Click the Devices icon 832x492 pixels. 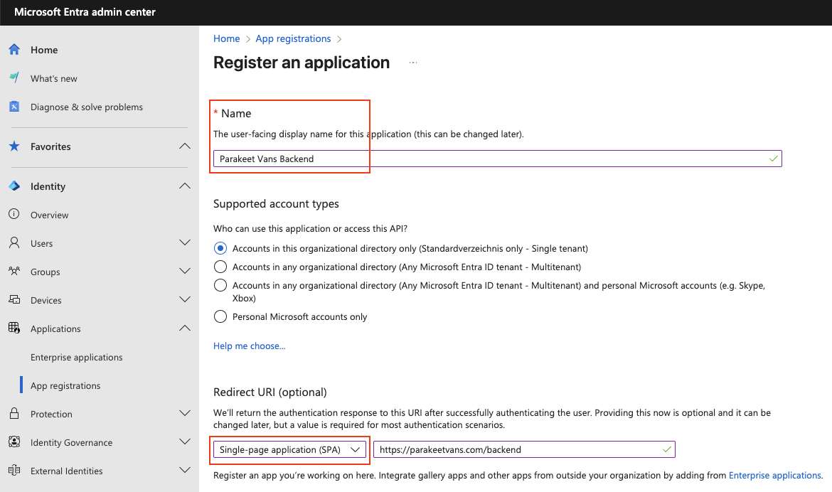[14, 299]
